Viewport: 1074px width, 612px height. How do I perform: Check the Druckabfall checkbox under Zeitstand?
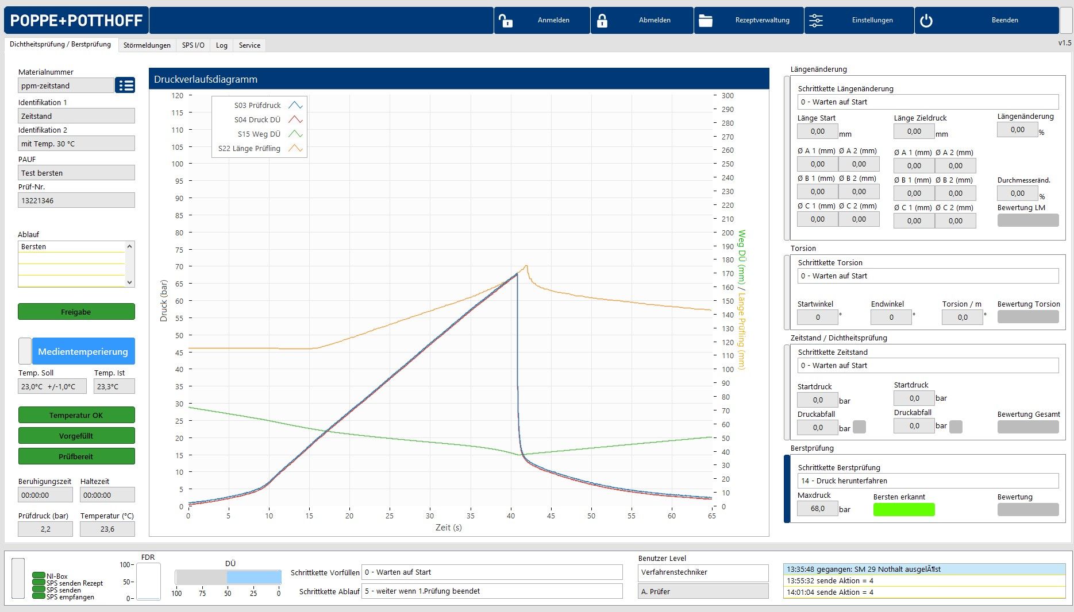(x=859, y=427)
